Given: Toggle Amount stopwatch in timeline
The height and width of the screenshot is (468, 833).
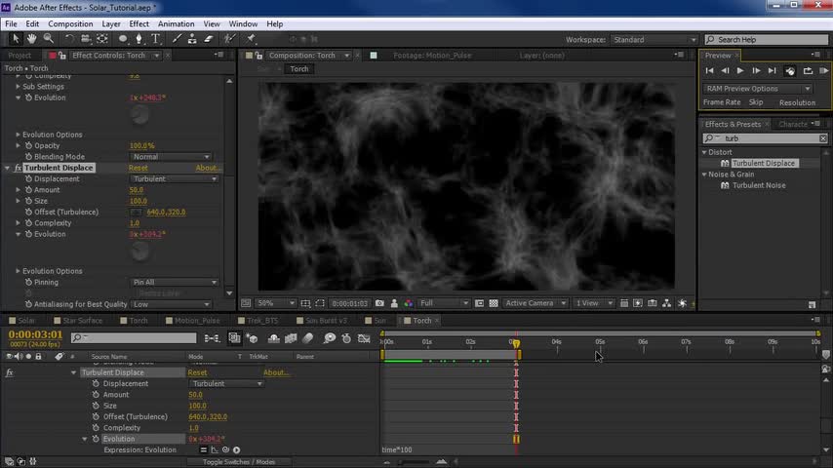Looking at the screenshot, I should [96, 395].
